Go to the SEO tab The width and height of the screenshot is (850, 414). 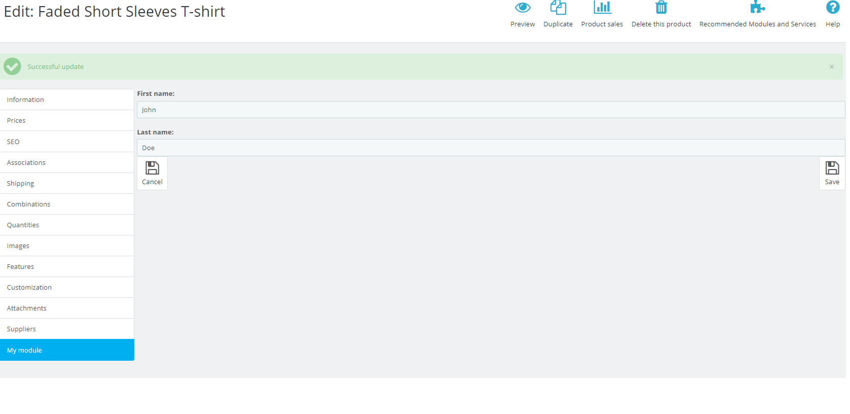tap(67, 142)
